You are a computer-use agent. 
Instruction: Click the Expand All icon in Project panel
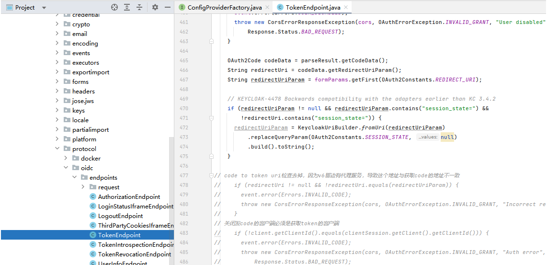tap(127, 7)
